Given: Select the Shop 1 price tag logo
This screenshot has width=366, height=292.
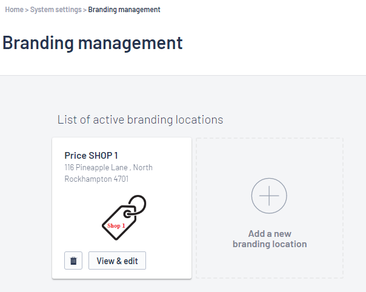Looking at the screenshot, I should click(x=124, y=217).
